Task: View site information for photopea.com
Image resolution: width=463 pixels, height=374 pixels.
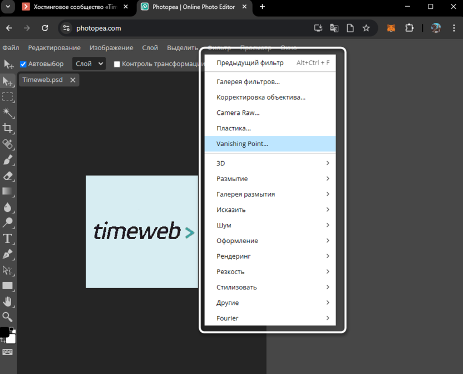Action: click(x=66, y=28)
